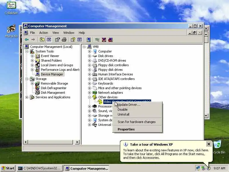Click the Event Viewer icon in tree
229x172 pixels.
(37, 56)
